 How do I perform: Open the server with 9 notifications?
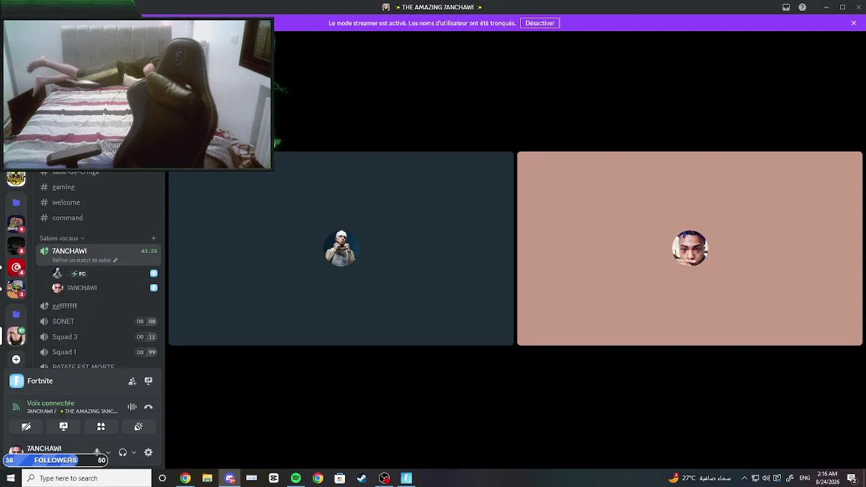pos(16,223)
